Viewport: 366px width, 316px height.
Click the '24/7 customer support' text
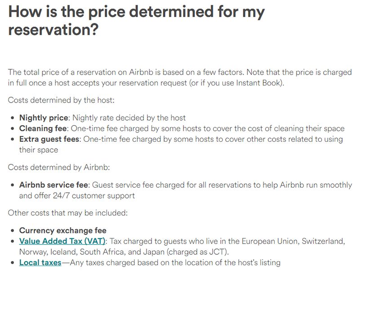tap(94, 196)
